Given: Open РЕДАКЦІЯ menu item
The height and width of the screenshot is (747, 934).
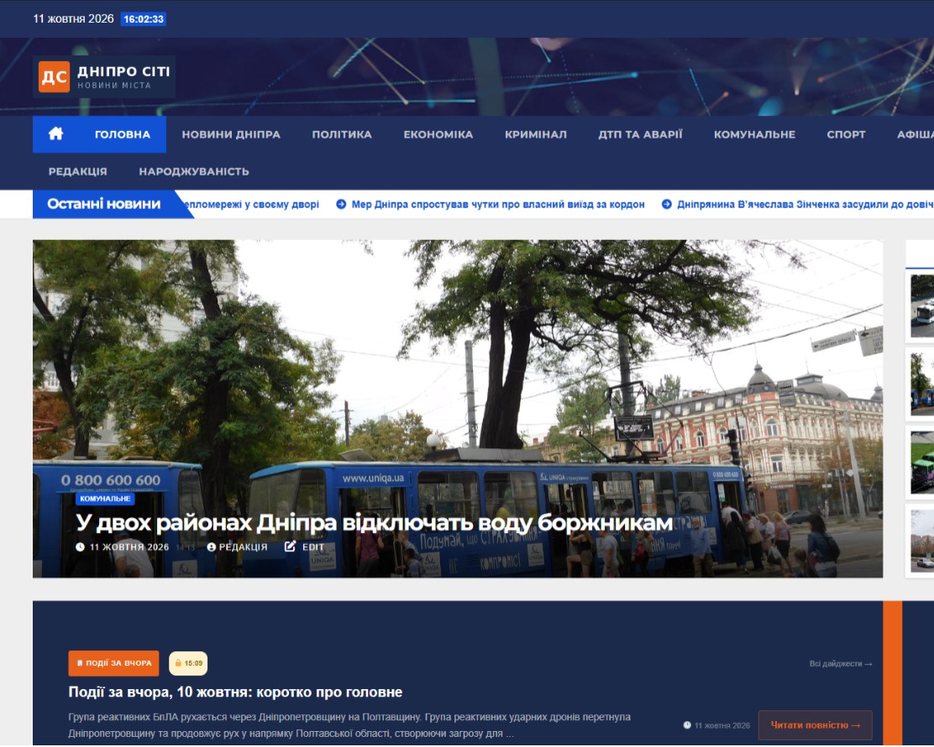Looking at the screenshot, I should (78, 171).
